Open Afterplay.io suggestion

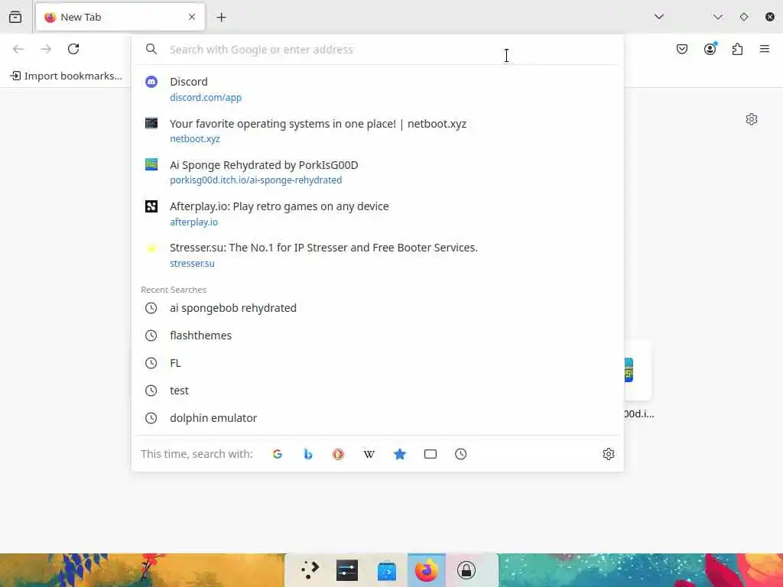coord(378,214)
